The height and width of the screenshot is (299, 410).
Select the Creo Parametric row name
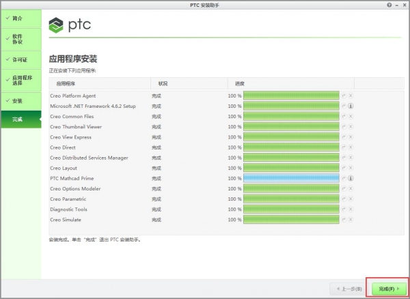pyautogui.click(x=68, y=199)
